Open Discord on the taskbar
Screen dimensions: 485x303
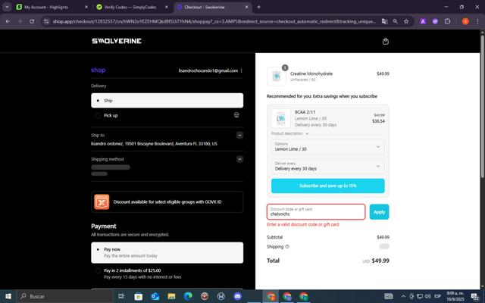tap(237, 296)
